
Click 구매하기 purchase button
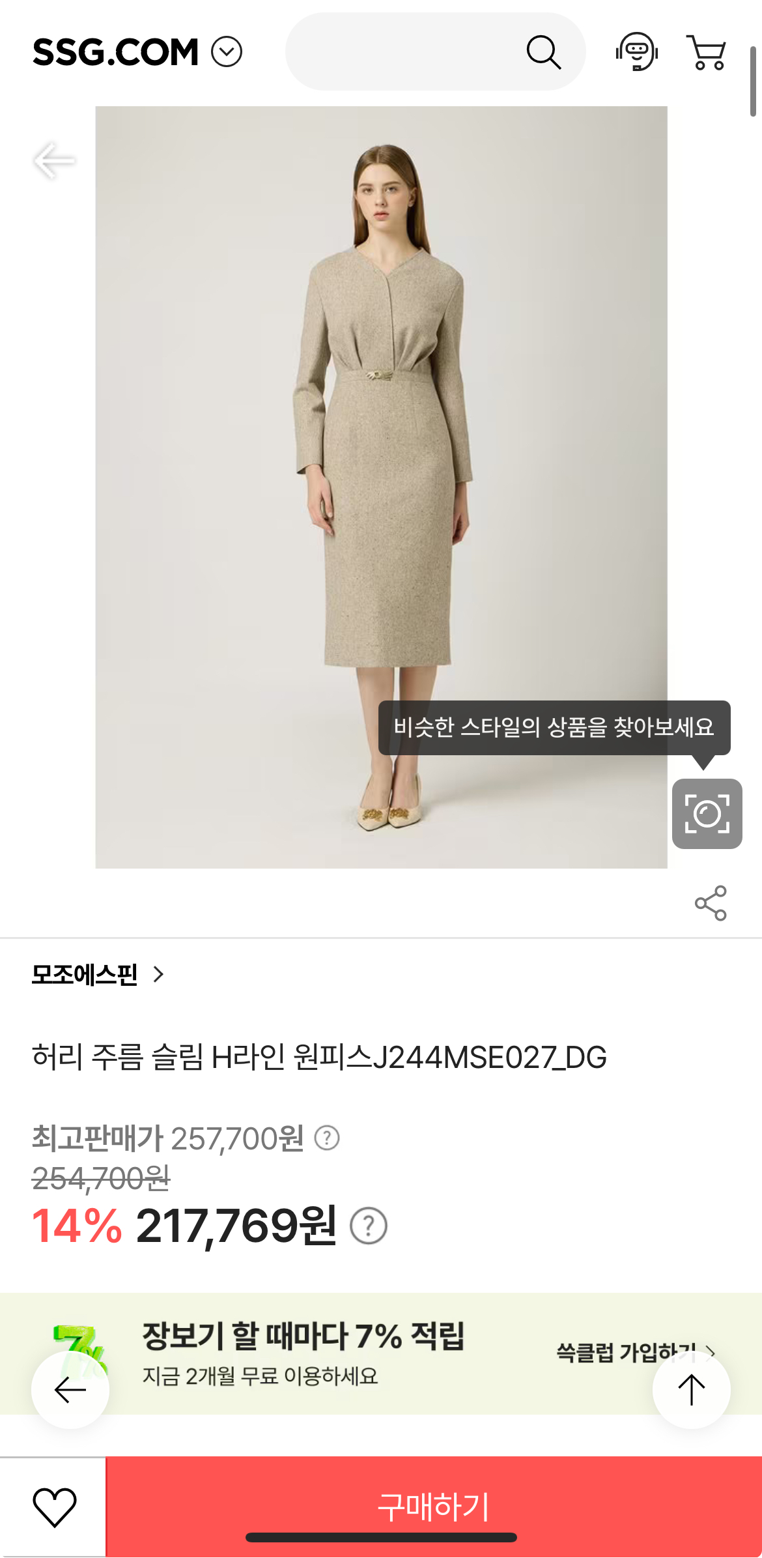tap(434, 1507)
